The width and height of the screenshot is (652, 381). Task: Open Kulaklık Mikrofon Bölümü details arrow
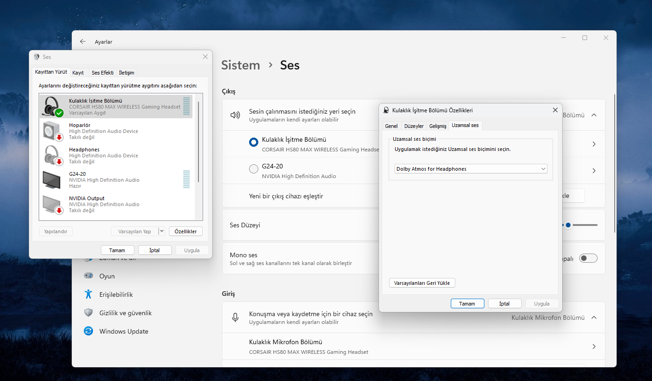tap(594, 346)
